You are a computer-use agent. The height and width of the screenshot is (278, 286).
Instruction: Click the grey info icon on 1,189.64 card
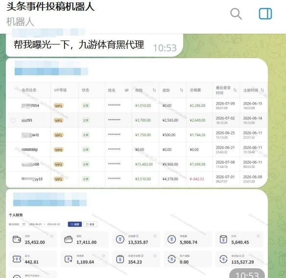coord(103,256)
